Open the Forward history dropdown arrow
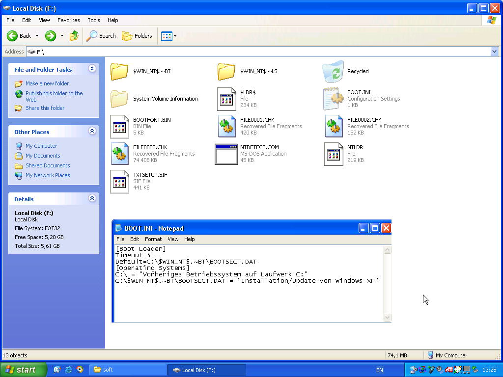 click(62, 36)
